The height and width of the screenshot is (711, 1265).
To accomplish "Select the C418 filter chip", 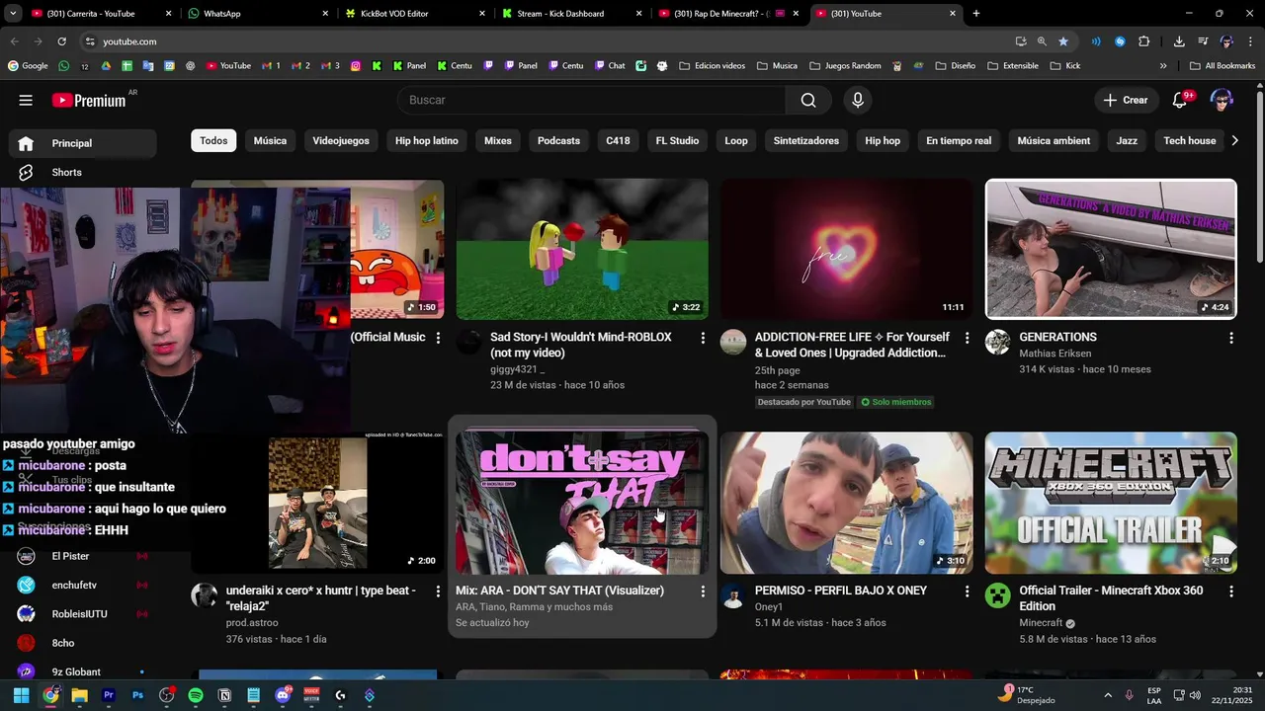I will click(618, 140).
